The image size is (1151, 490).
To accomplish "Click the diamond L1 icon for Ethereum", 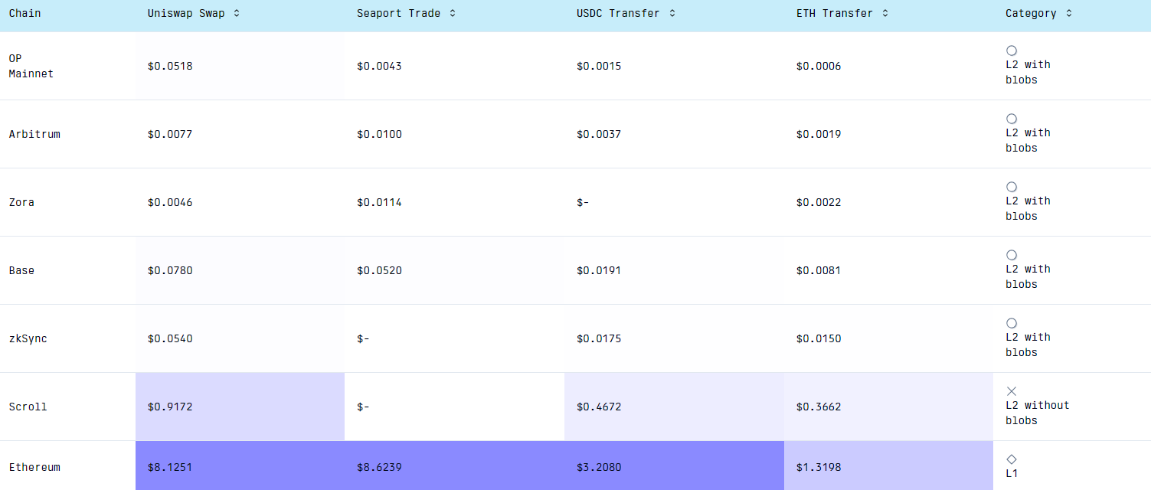I will click(1011, 459).
